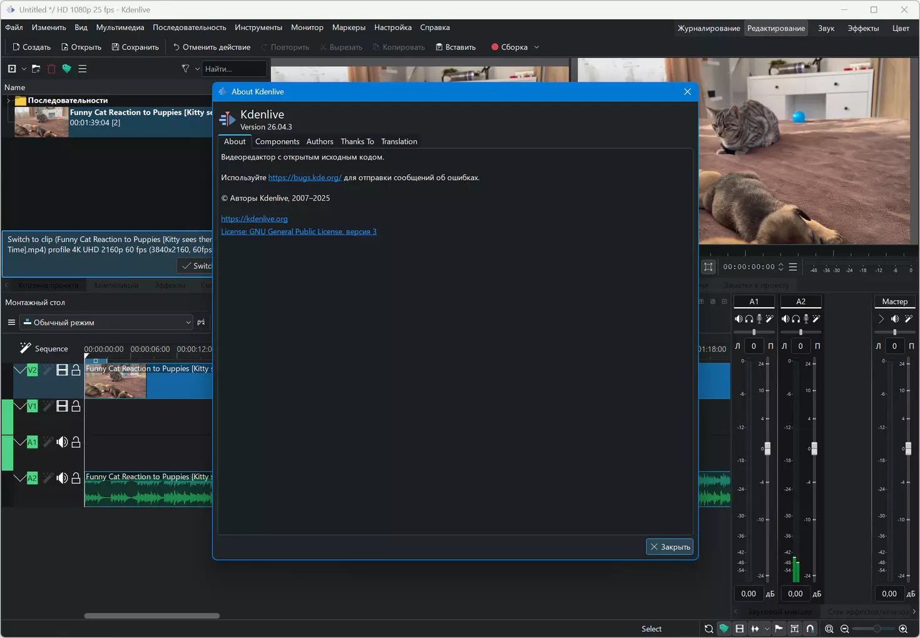Collapse the V2 track

pos(19,370)
